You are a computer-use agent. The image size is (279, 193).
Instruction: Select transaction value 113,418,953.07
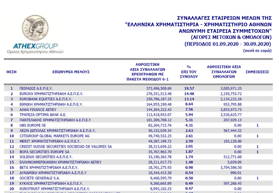click(x=159, y=115)
